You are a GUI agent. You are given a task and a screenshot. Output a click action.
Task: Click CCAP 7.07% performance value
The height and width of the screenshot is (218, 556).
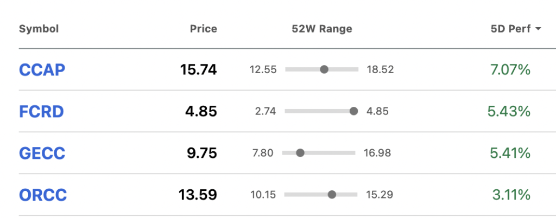[510, 70]
